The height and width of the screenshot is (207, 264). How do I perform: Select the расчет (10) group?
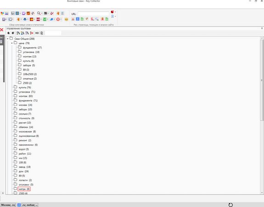(25, 123)
